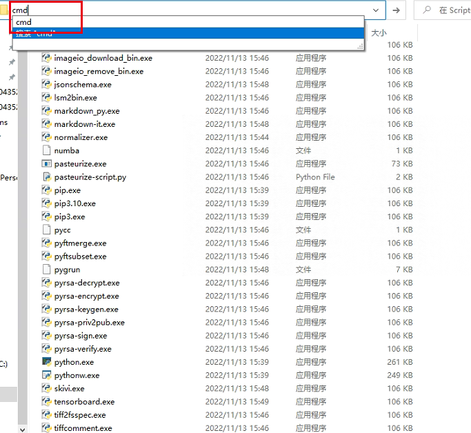The height and width of the screenshot is (433, 471).
Task: Click the imageio_download_bin.exe file icon
Action: click(x=47, y=58)
